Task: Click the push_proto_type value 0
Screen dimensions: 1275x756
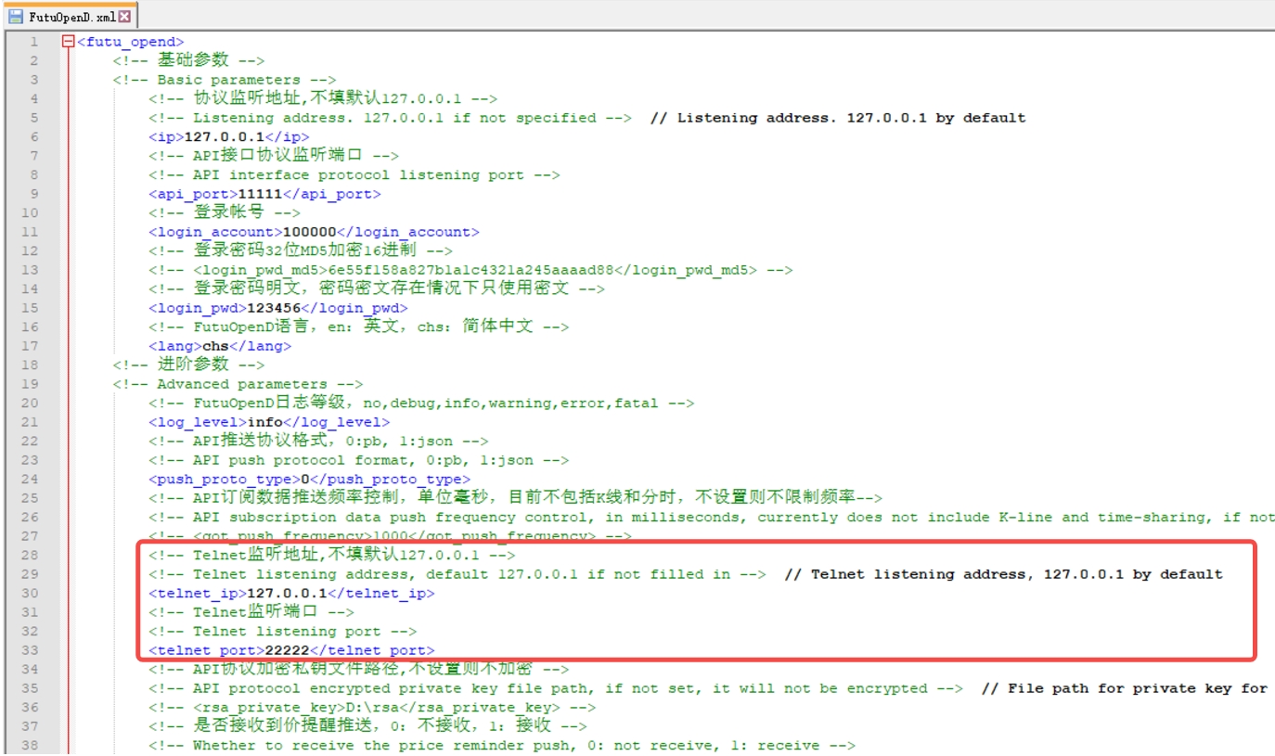Action: click(x=302, y=480)
